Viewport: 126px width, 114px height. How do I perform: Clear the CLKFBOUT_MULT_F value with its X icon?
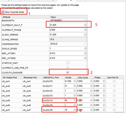(85, 25)
